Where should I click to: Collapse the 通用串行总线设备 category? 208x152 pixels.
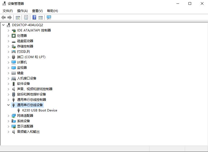8,105
